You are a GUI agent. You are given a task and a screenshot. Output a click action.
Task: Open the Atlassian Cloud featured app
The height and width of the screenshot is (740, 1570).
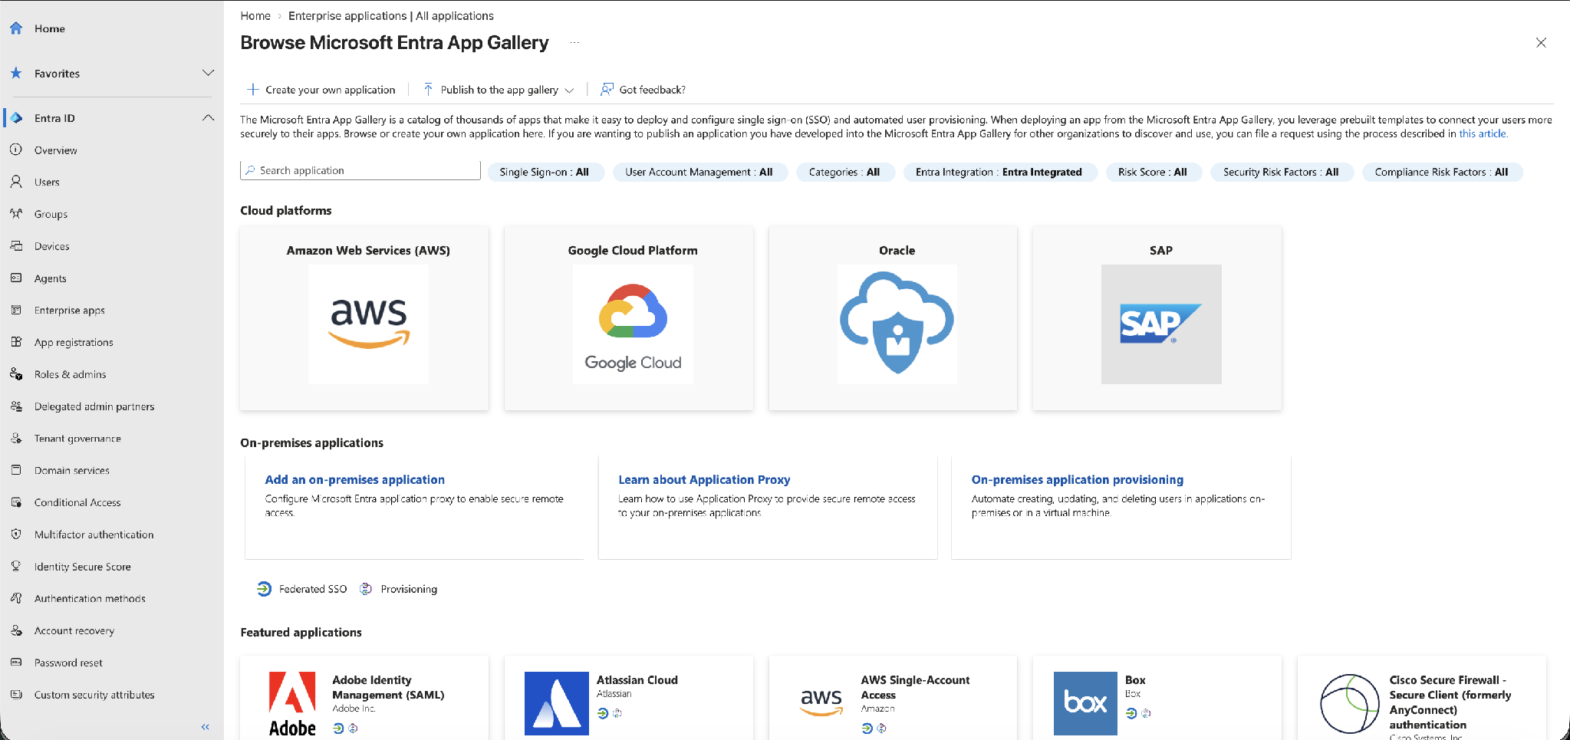click(629, 698)
